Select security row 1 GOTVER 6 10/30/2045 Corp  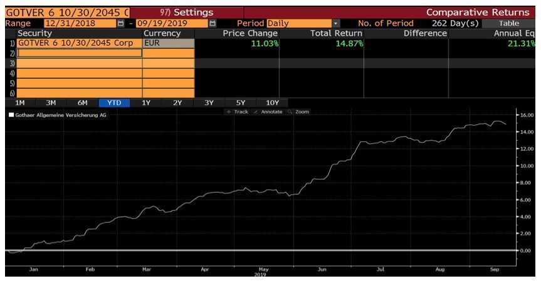[x=80, y=43]
